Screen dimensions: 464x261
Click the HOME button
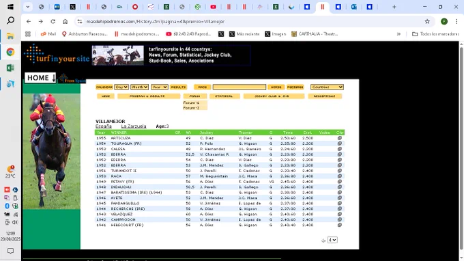pyautogui.click(x=40, y=78)
